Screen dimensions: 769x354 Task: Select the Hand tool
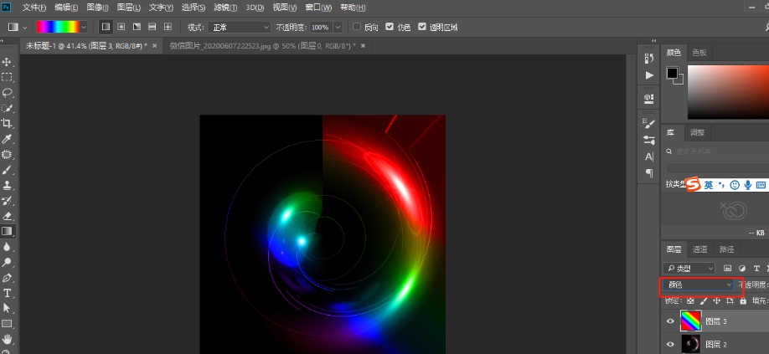coord(8,339)
